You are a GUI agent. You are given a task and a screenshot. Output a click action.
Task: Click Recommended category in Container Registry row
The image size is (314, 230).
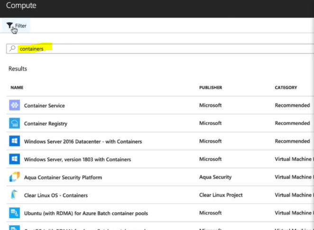click(x=292, y=123)
